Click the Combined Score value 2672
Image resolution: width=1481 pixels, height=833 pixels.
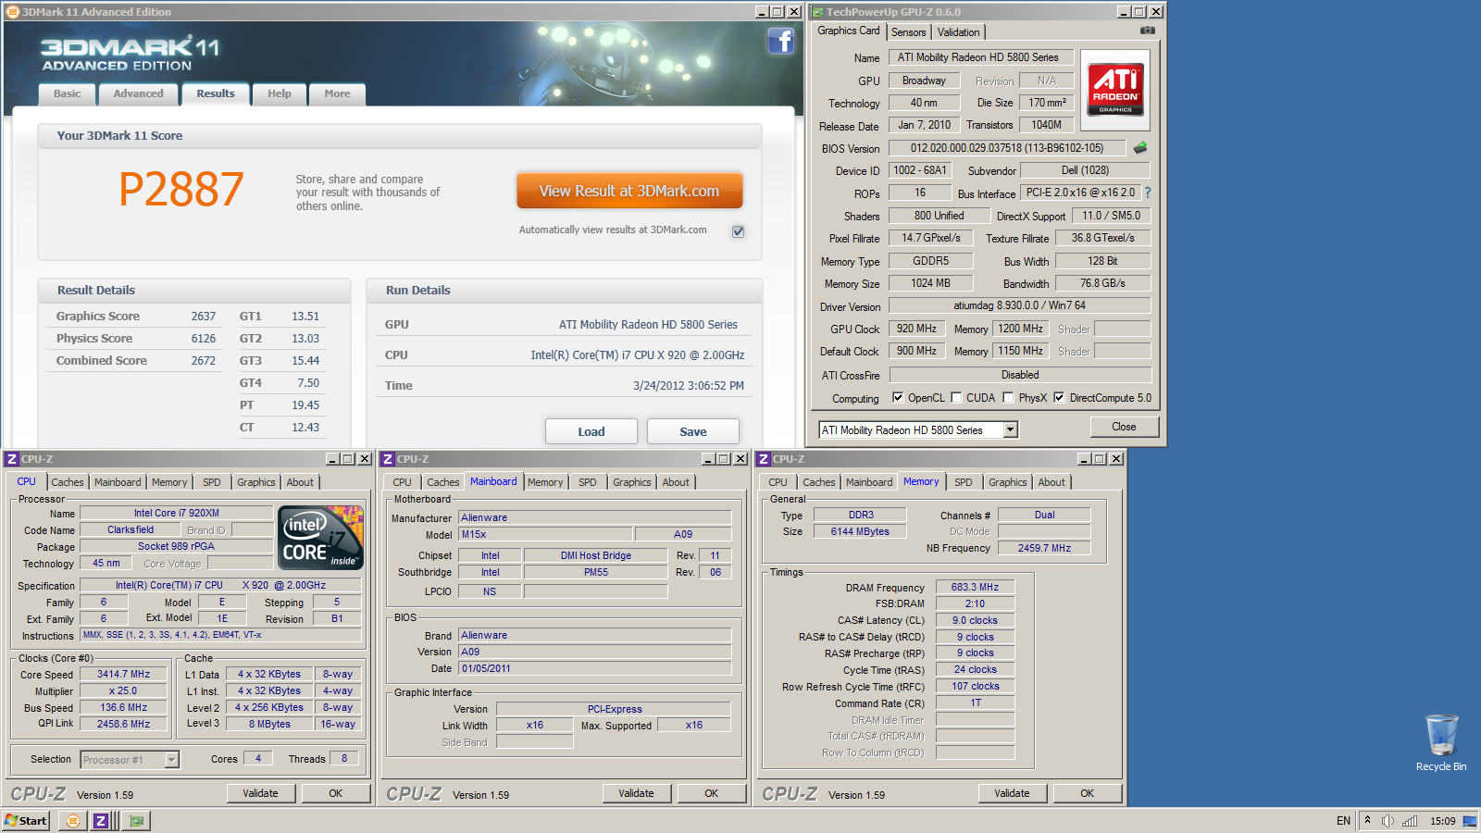click(204, 361)
